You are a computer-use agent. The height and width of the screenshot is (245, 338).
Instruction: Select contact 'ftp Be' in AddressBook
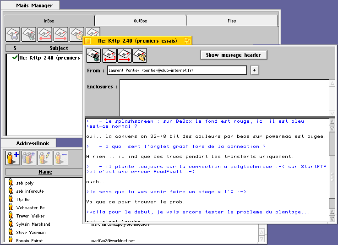click(23, 199)
